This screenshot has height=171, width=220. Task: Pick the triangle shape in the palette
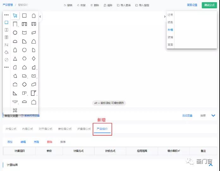pyautogui.click(x=15, y=59)
